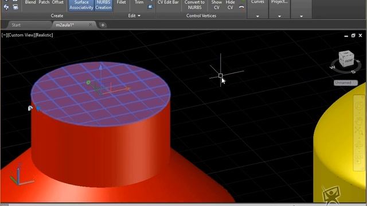Close the m2aula1* drawing tab

[x=90, y=25]
